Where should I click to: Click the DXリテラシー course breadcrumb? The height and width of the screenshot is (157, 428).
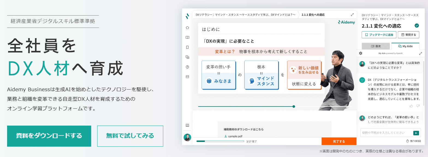point(246,15)
